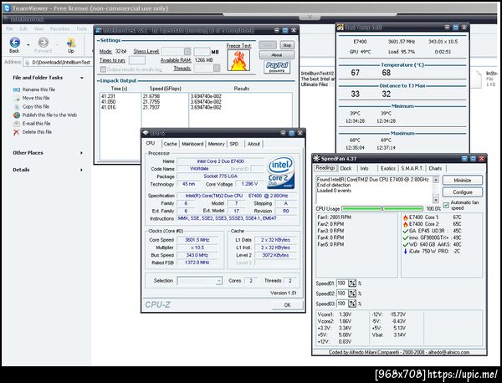Click the About button in IntelBurnTest
Image resolution: width=502 pixels, height=383 pixels.
pos(277,55)
